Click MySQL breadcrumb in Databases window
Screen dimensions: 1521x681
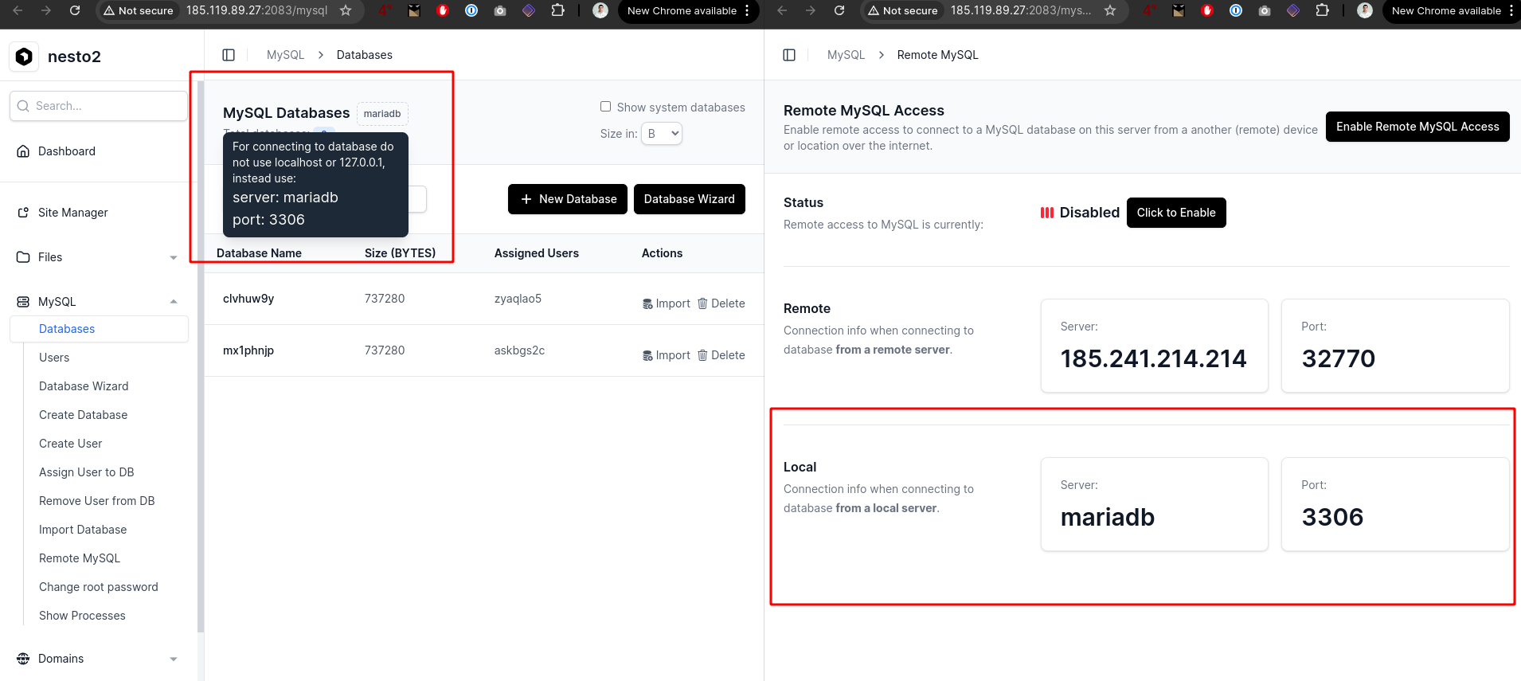tap(286, 55)
